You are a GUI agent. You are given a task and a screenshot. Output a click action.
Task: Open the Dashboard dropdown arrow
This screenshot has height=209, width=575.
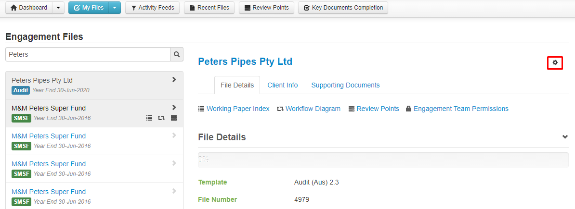click(58, 8)
